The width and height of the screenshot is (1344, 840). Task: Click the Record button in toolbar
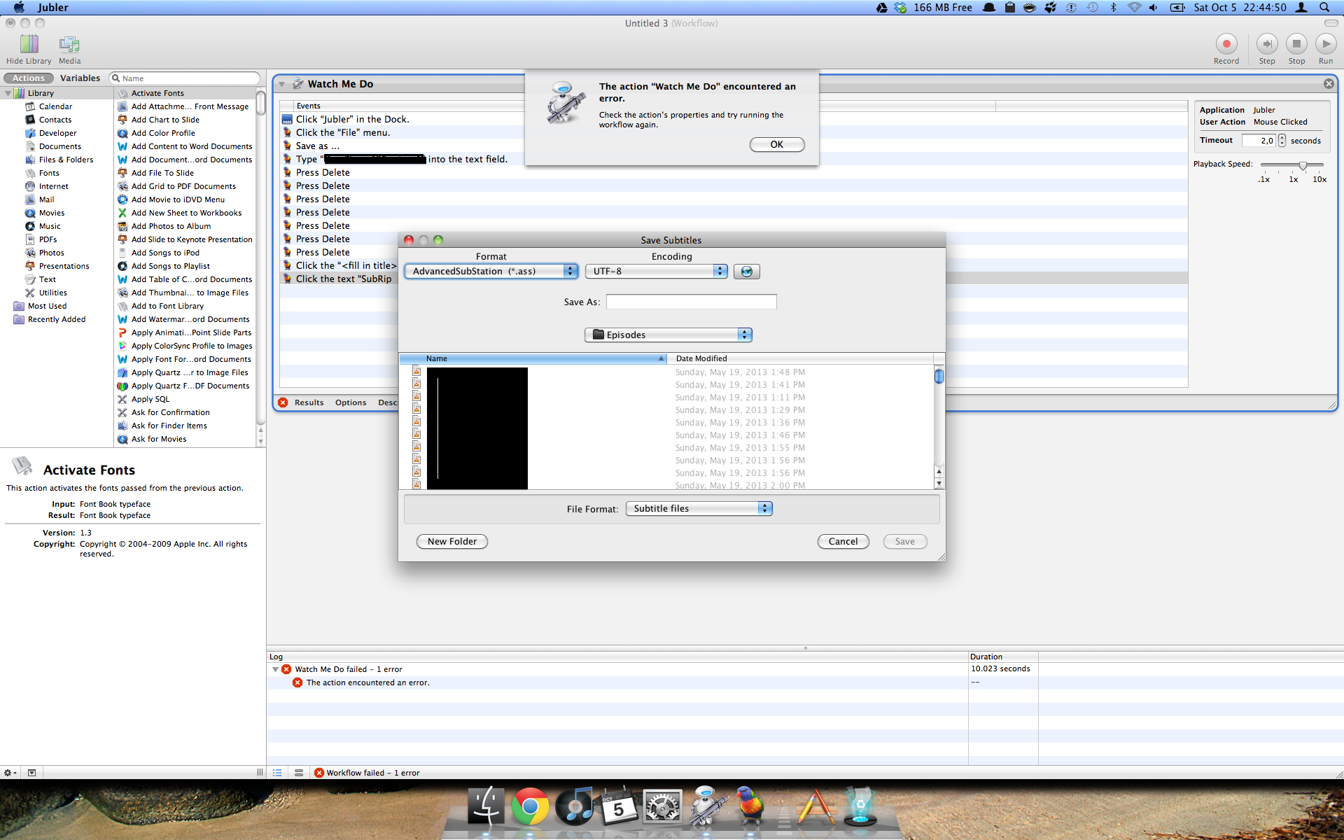[1226, 44]
